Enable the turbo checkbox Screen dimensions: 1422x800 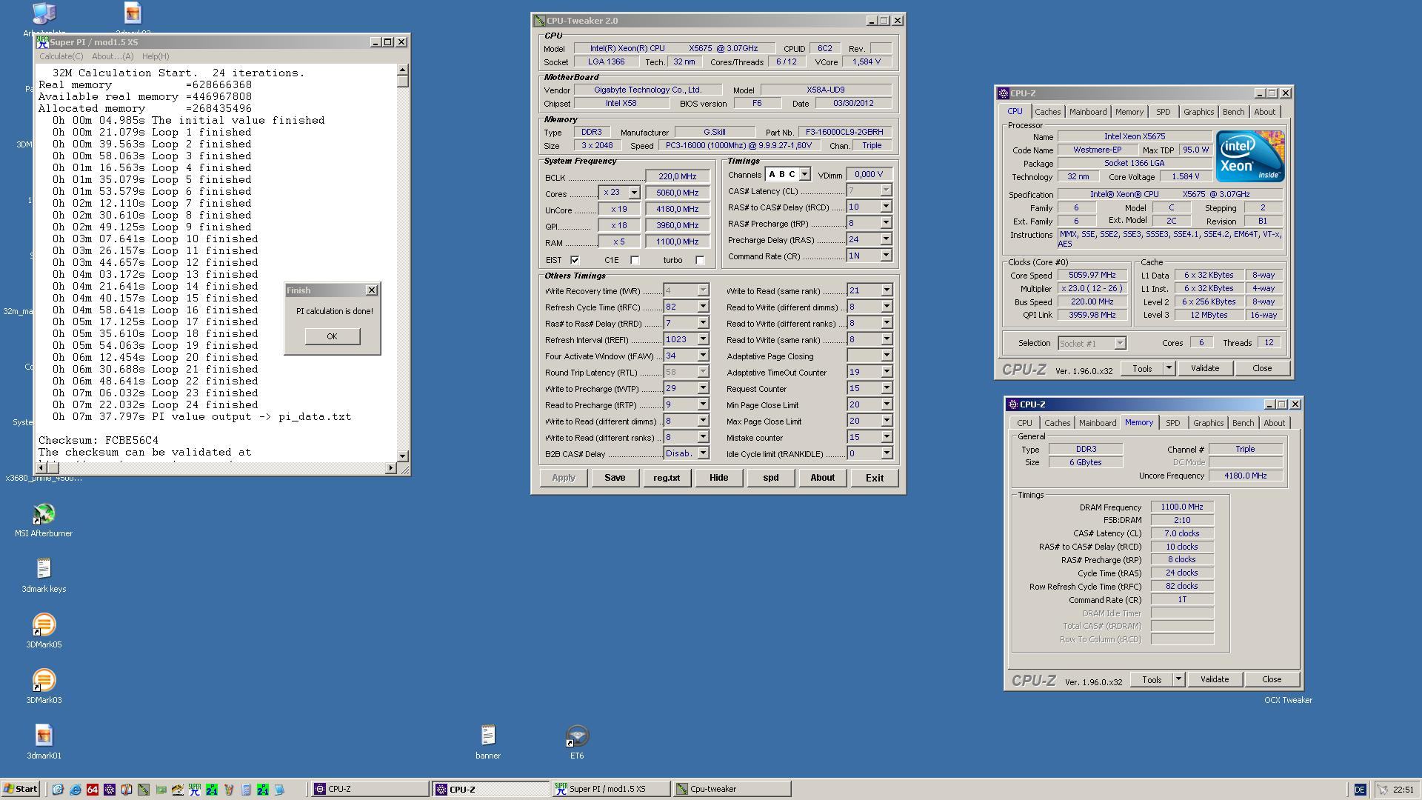pyautogui.click(x=700, y=260)
